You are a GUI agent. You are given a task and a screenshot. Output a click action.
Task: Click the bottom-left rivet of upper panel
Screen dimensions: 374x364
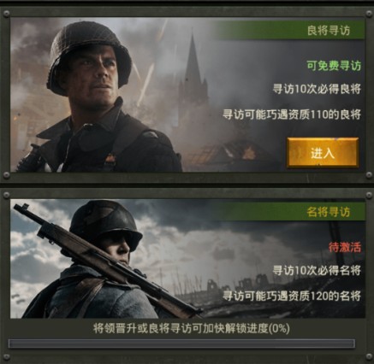[x=6, y=175]
